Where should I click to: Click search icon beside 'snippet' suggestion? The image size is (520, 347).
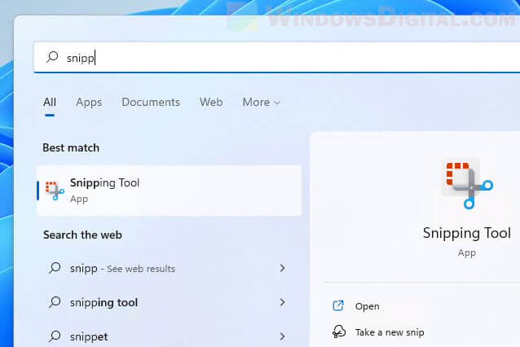tap(55, 336)
